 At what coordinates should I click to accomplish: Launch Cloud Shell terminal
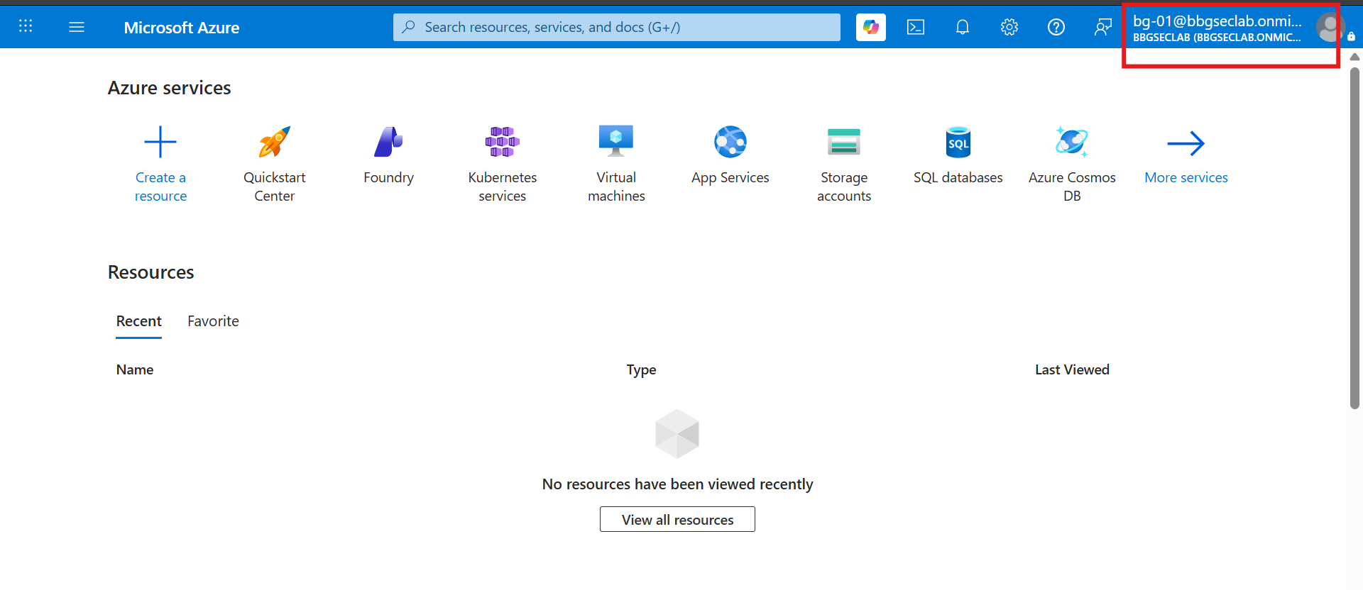pos(916,27)
